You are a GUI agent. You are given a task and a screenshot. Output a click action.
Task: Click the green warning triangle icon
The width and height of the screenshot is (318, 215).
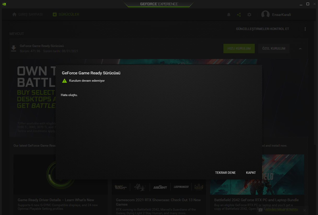[65, 81]
